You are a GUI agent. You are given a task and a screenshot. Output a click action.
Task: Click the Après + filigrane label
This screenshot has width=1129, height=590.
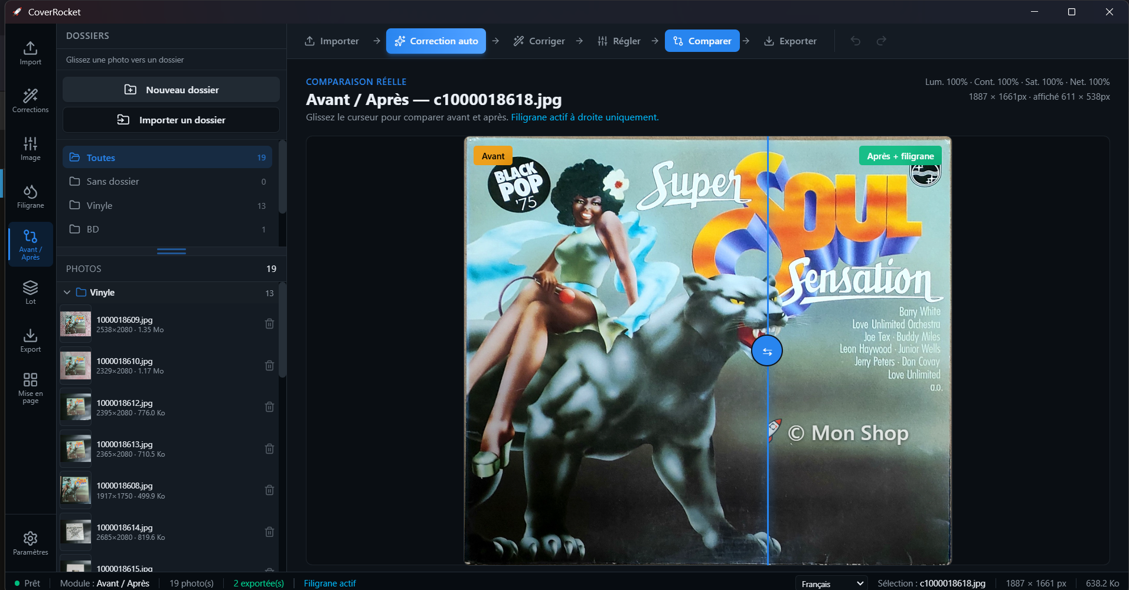click(900, 156)
